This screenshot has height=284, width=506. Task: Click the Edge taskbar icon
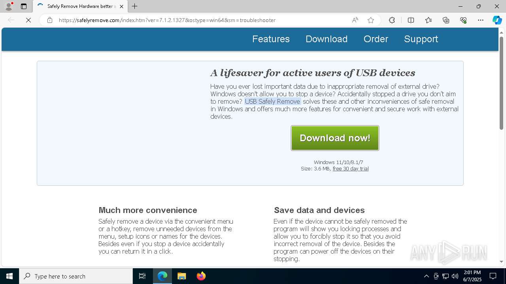pos(162,276)
